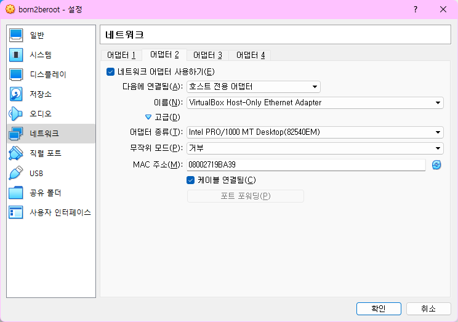458x322 pixels.
Task: Click the VirtualBox gear icon in title bar
Action: tap(10, 9)
